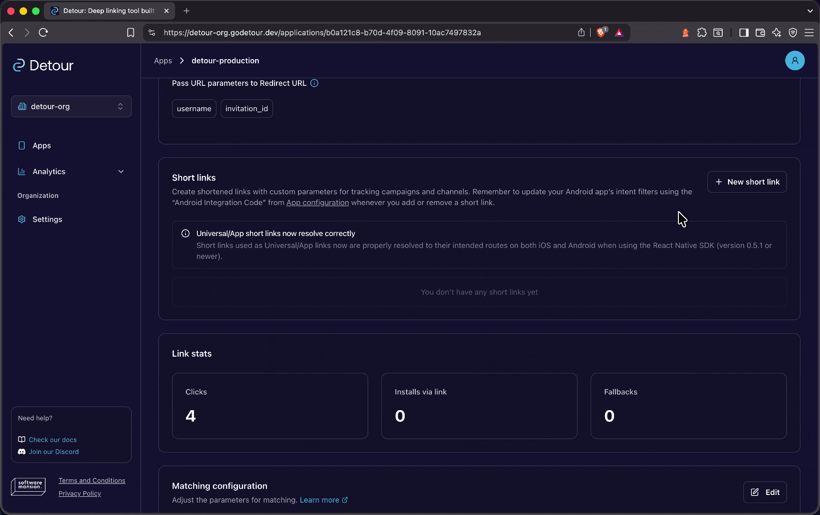The width and height of the screenshot is (820, 515).
Task: Click the Brave Shields lion icon
Action: [601, 32]
